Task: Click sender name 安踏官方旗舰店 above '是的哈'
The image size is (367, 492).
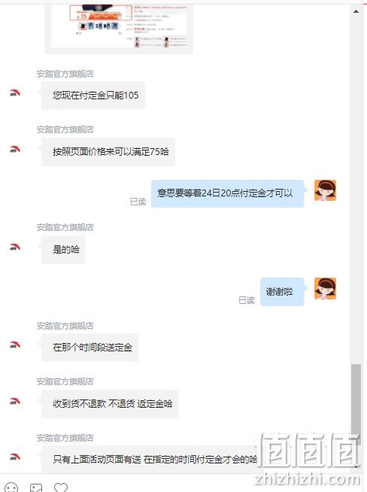Action: point(65,227)
